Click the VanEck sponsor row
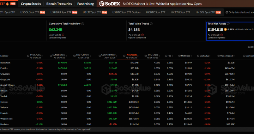This screenshot has width=254, height=134. pyautogui.click(x=4, y=96)
